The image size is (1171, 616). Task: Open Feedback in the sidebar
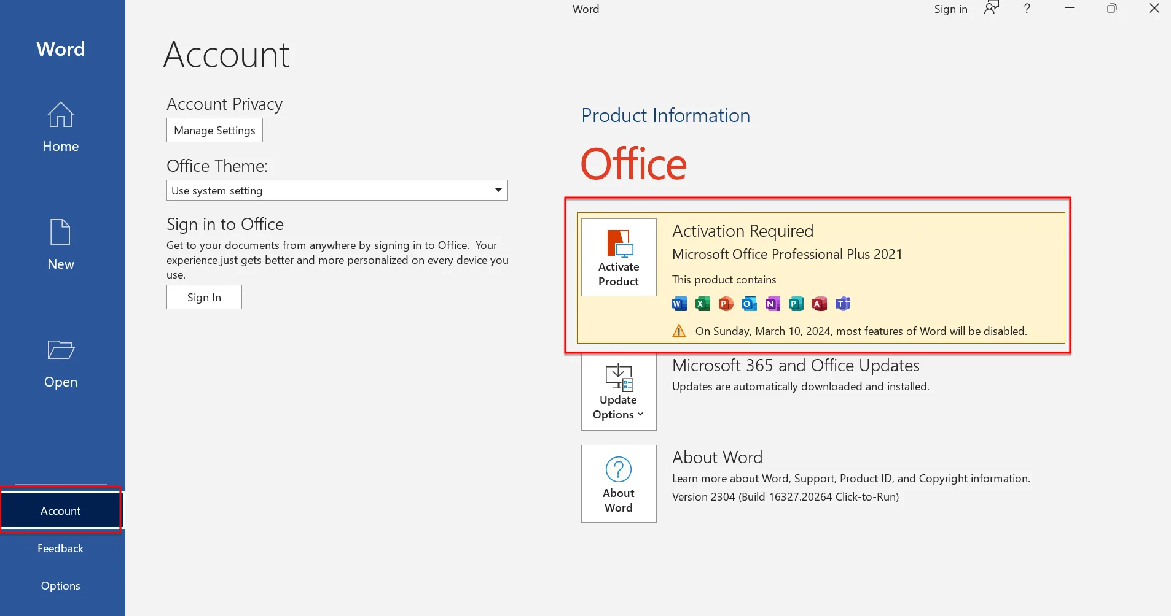pos(61,549)
